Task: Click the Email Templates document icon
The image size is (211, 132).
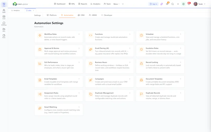Action: tap(40, 80)
